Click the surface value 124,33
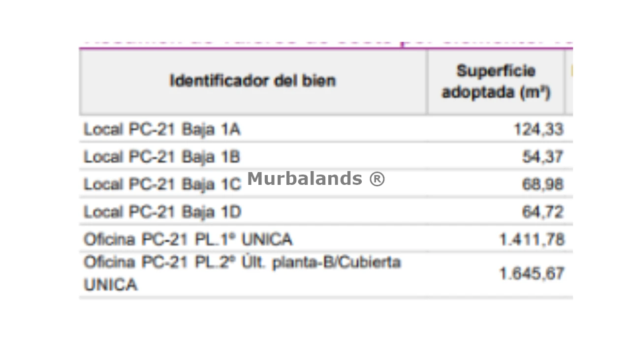 538,129
